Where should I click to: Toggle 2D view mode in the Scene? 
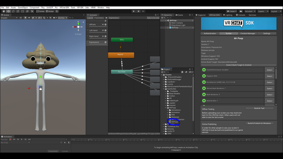(21, 18)
